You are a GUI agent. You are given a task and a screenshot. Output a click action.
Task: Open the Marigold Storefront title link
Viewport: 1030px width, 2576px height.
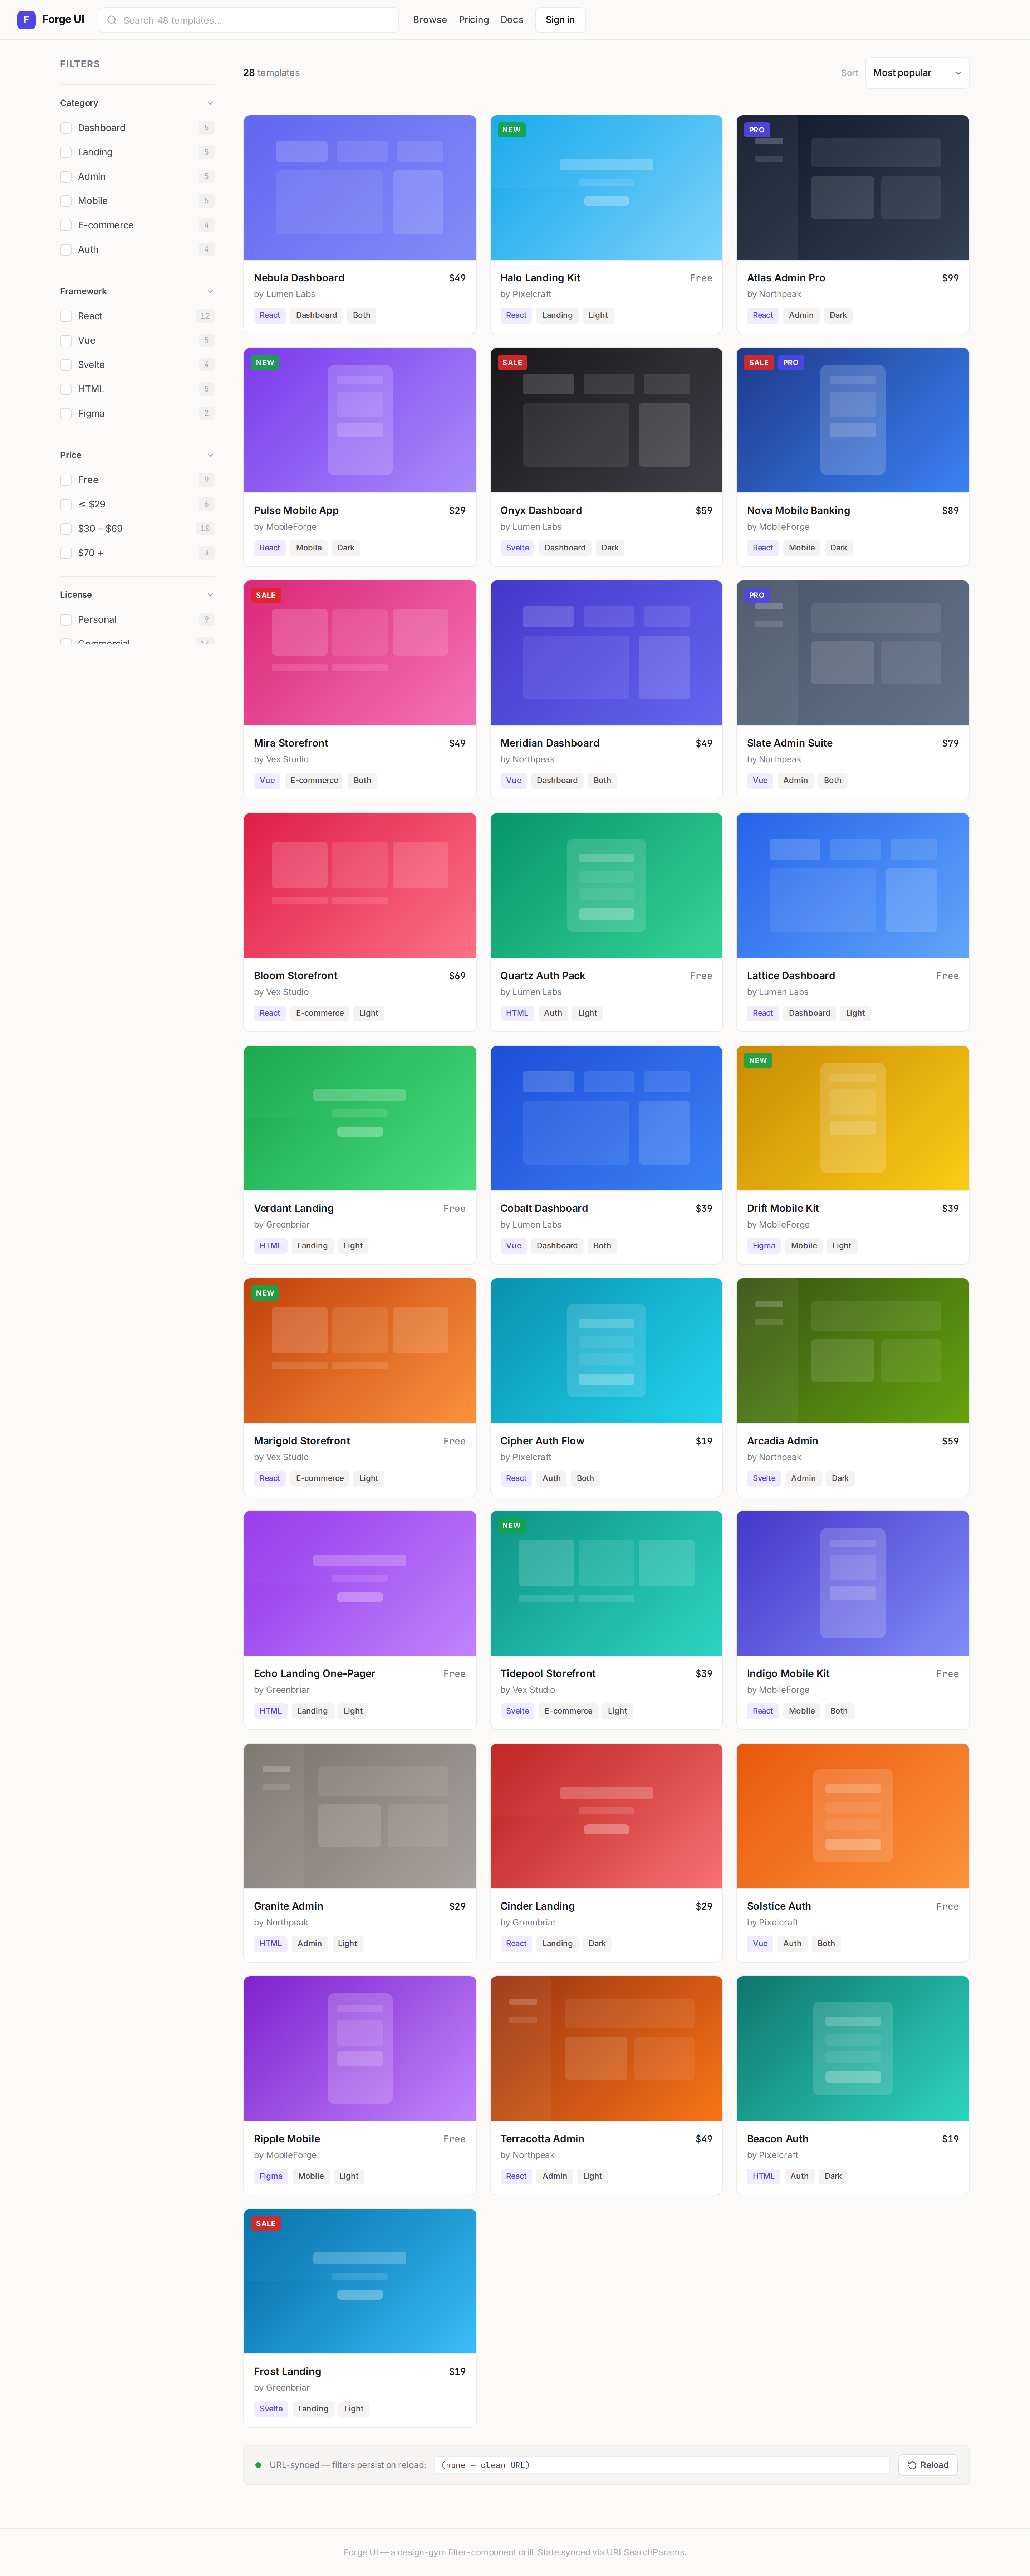tap(302, 1441)
